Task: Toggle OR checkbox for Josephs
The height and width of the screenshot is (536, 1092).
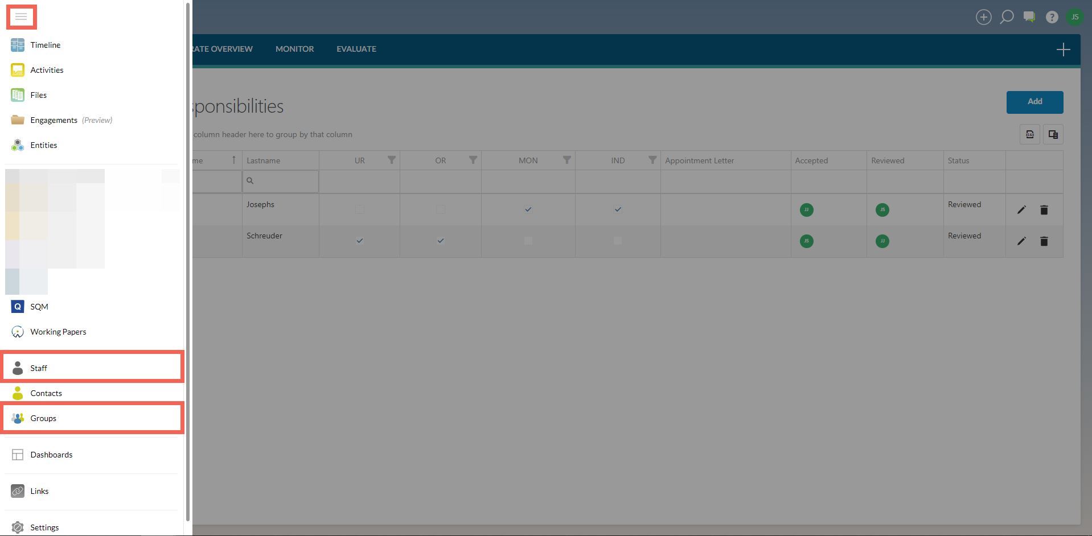Action: click(x=440, y=209)
